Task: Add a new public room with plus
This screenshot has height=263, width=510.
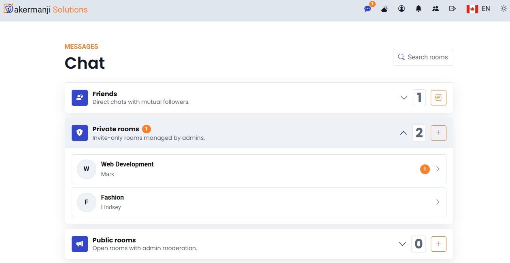Action: coord(438,244)
